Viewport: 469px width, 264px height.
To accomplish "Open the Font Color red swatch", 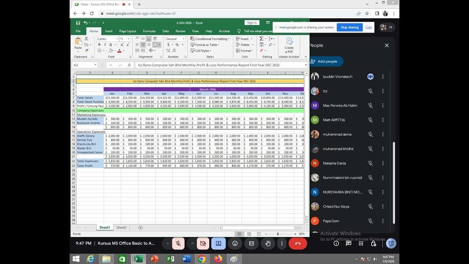I will pyautogui.click(x=119, y=51).
